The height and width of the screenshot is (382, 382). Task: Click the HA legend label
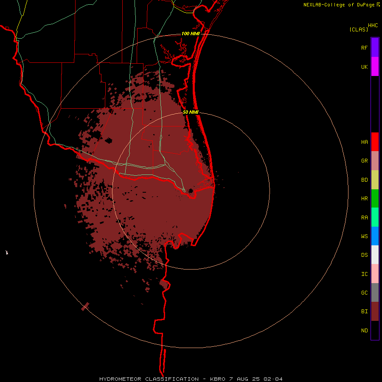tap(364, 142)
